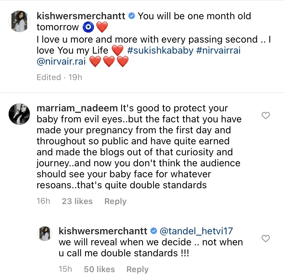Open kishwersmerchantt's profile picture in the caption

[19, 21]
